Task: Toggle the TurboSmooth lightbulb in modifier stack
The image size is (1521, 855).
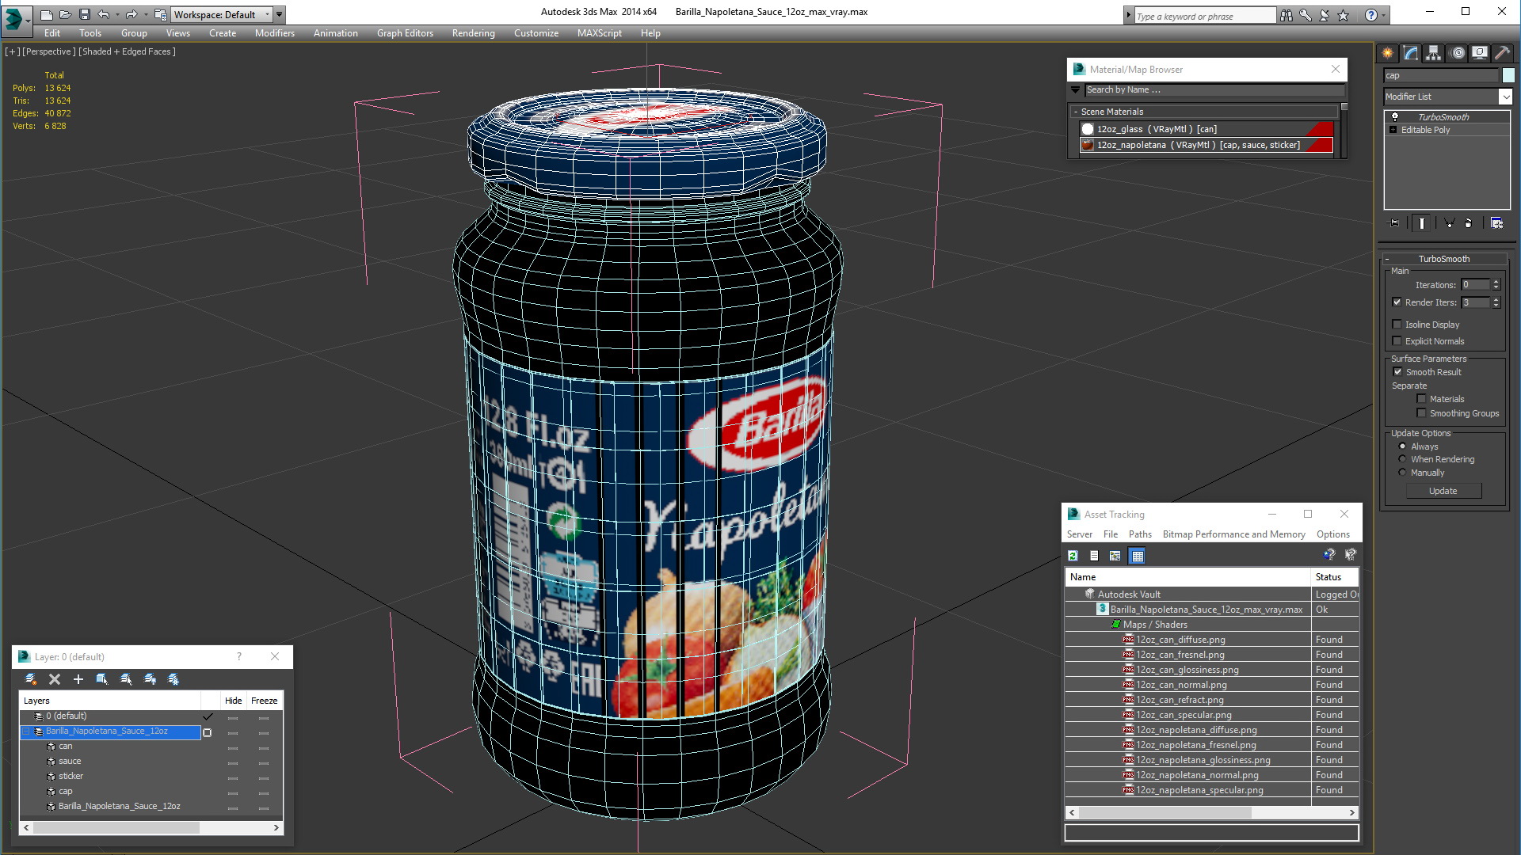Action: [1395, 116]
